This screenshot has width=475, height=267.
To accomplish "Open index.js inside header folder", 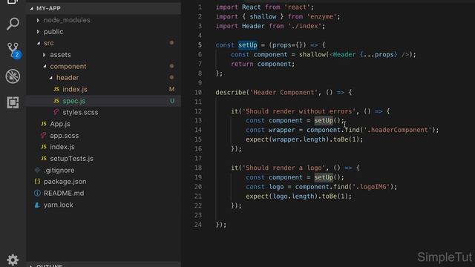I will [x=75, y=89].
